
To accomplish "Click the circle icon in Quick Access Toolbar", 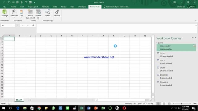I will click(9, 2).
